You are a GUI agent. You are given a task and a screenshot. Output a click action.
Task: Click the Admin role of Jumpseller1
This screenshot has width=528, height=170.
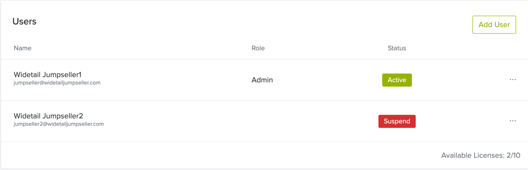[262, 80]
